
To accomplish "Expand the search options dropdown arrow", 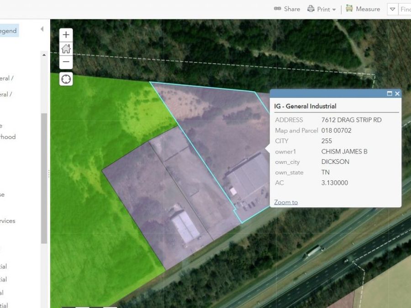I will [393, 9].
